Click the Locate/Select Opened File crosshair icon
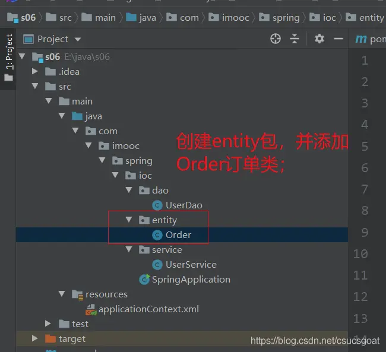The height and width of the screenshot is (352, 386). tap(275, 39)
